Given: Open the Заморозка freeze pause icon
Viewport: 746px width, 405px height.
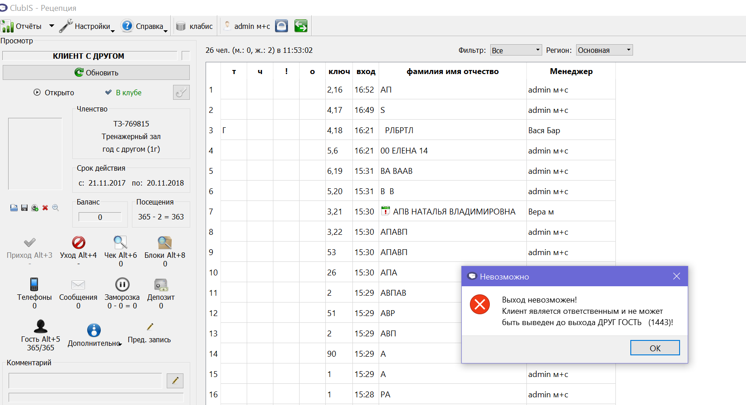Looking at the screenshot, I should 122,284.
